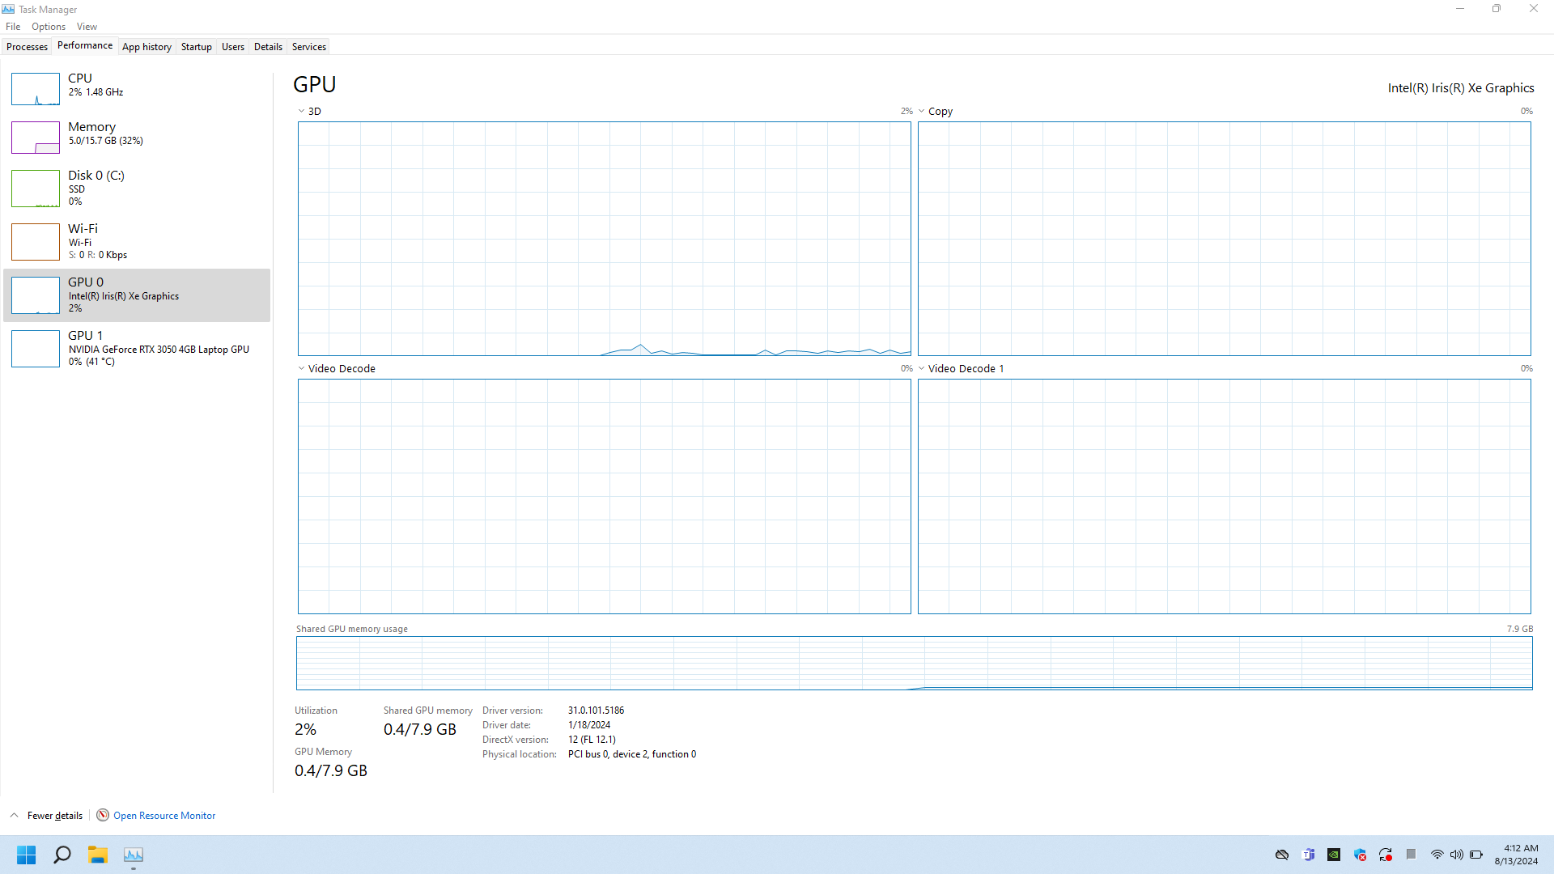Click the Shared GPU memory usage graph
This screenshot has width=1554, height=874.
click(915, 664)
